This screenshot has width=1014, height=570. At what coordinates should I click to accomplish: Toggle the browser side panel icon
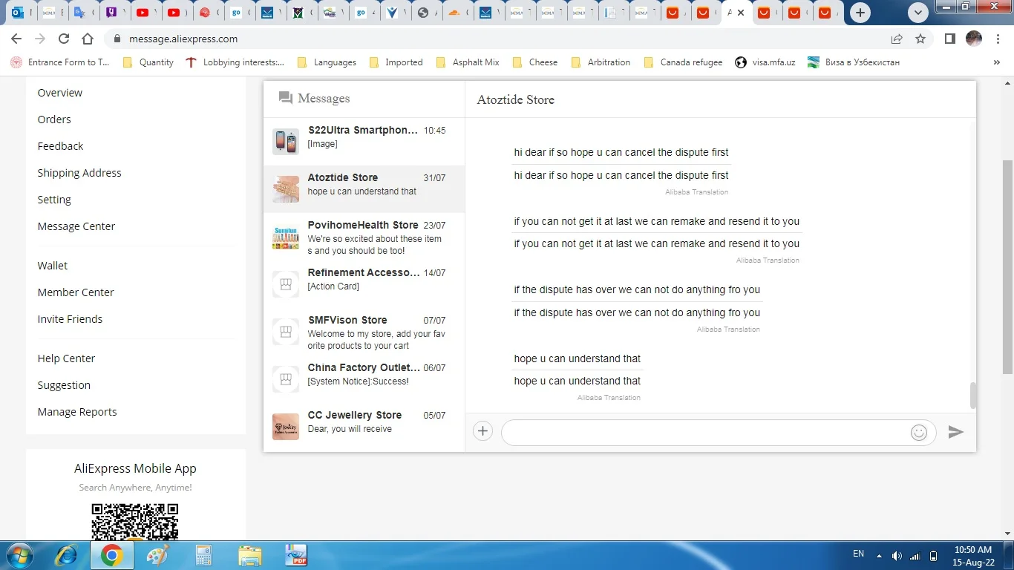(949, 39)
